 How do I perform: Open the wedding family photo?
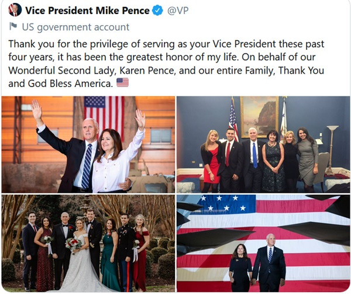coord(88,243)
